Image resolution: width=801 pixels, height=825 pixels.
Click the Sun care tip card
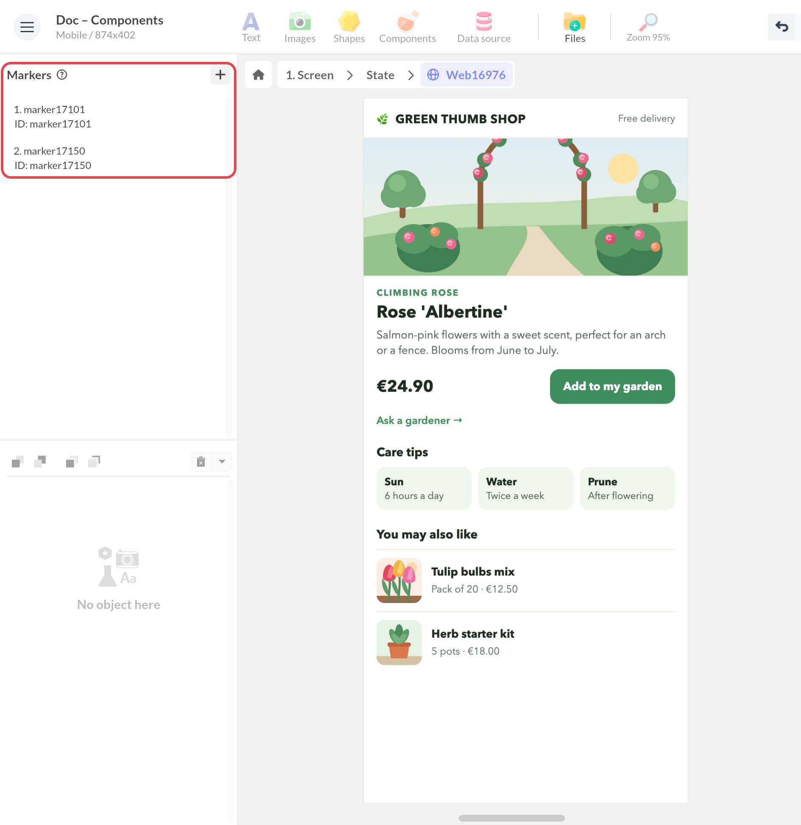(424, 488)
